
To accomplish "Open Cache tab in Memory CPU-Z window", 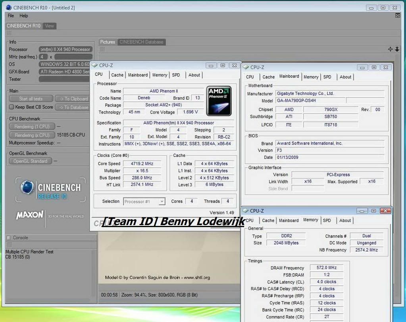I will [x=268, y=220].
